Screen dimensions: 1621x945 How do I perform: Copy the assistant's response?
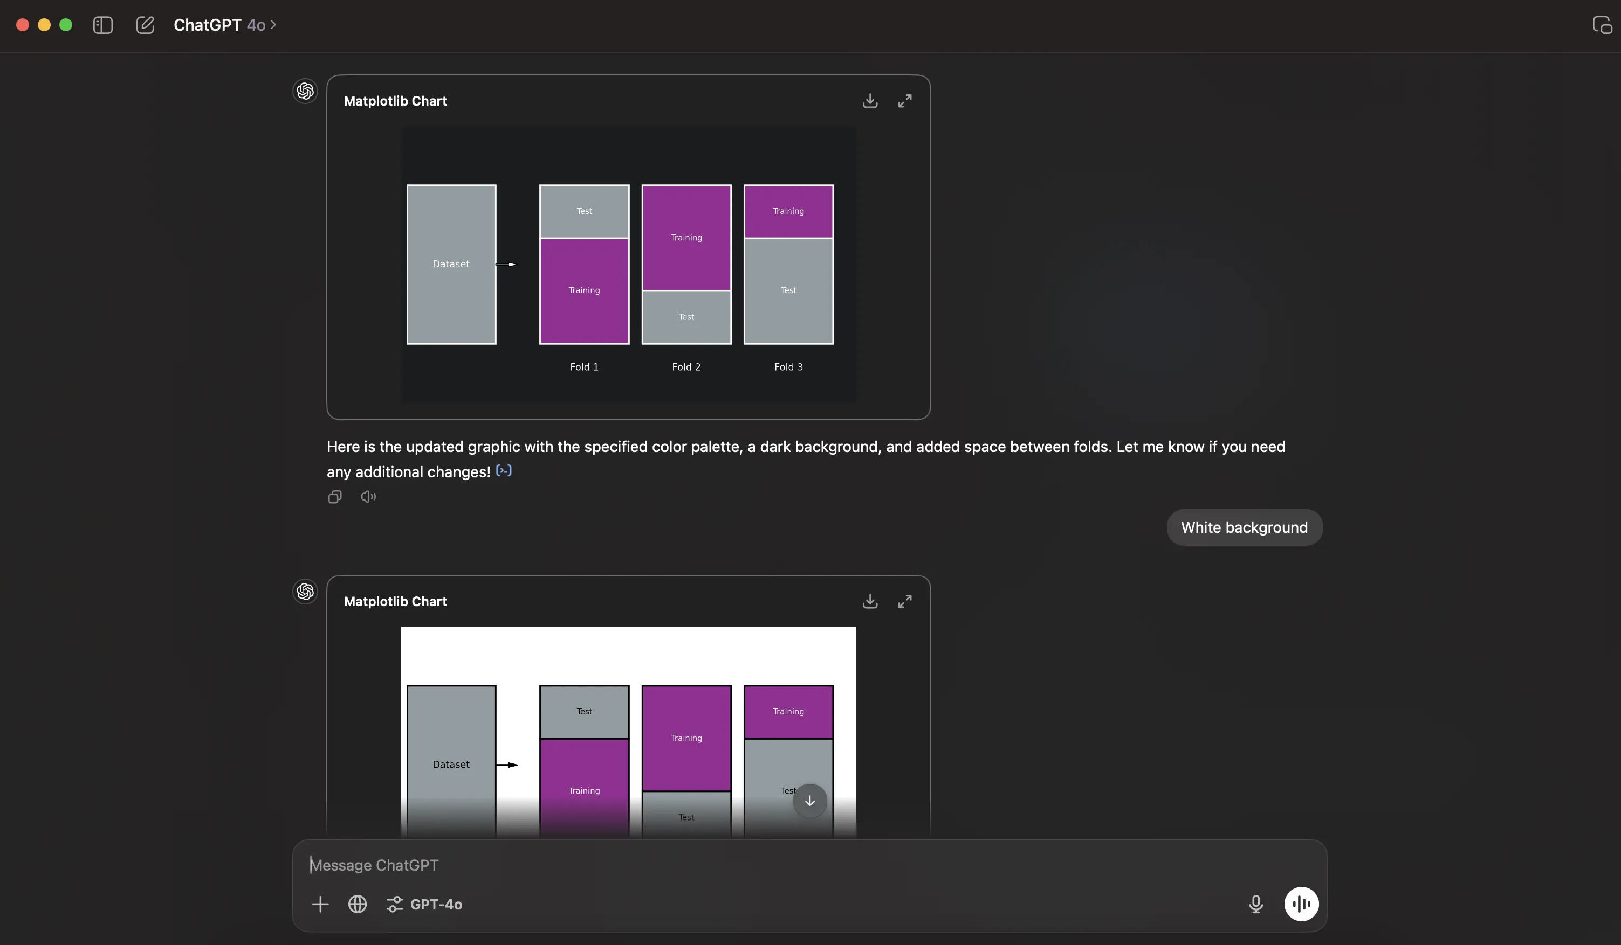coord(334,497)
